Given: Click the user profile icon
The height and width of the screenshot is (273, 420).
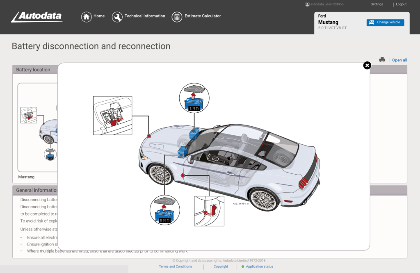Looking at the screenshot, I should pyautogui.click(x=307, y=4).
